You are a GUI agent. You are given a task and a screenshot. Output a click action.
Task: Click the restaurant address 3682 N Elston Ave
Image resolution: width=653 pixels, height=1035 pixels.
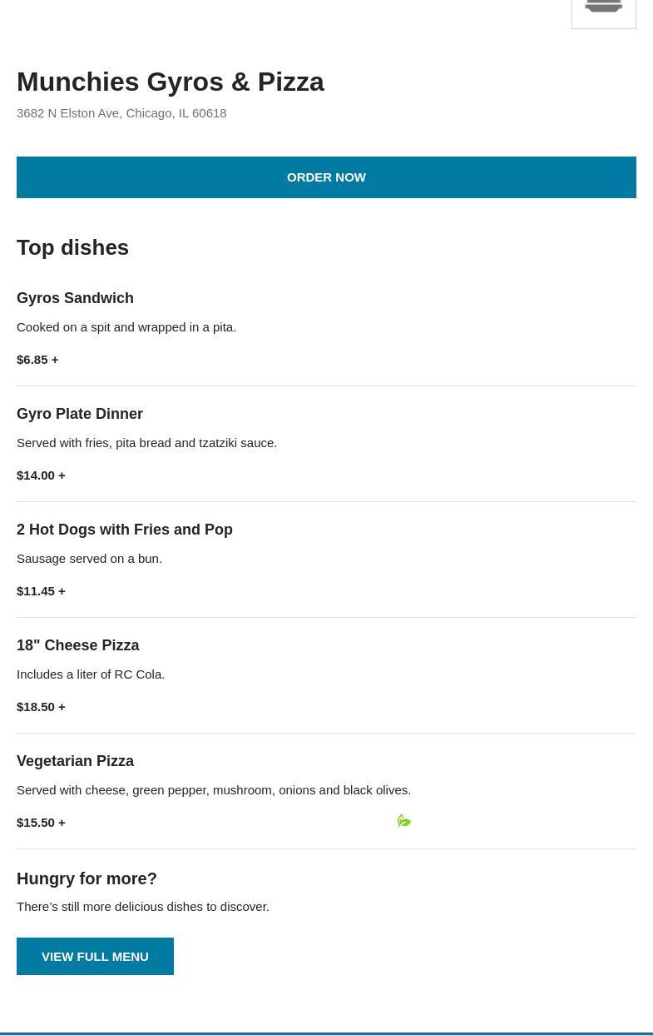pos(121,113)
